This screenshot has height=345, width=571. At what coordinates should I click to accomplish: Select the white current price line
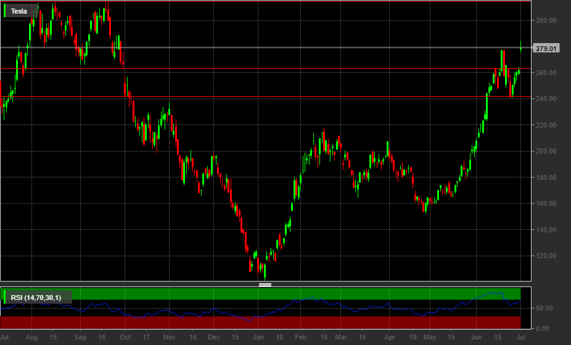coord(265,47)
